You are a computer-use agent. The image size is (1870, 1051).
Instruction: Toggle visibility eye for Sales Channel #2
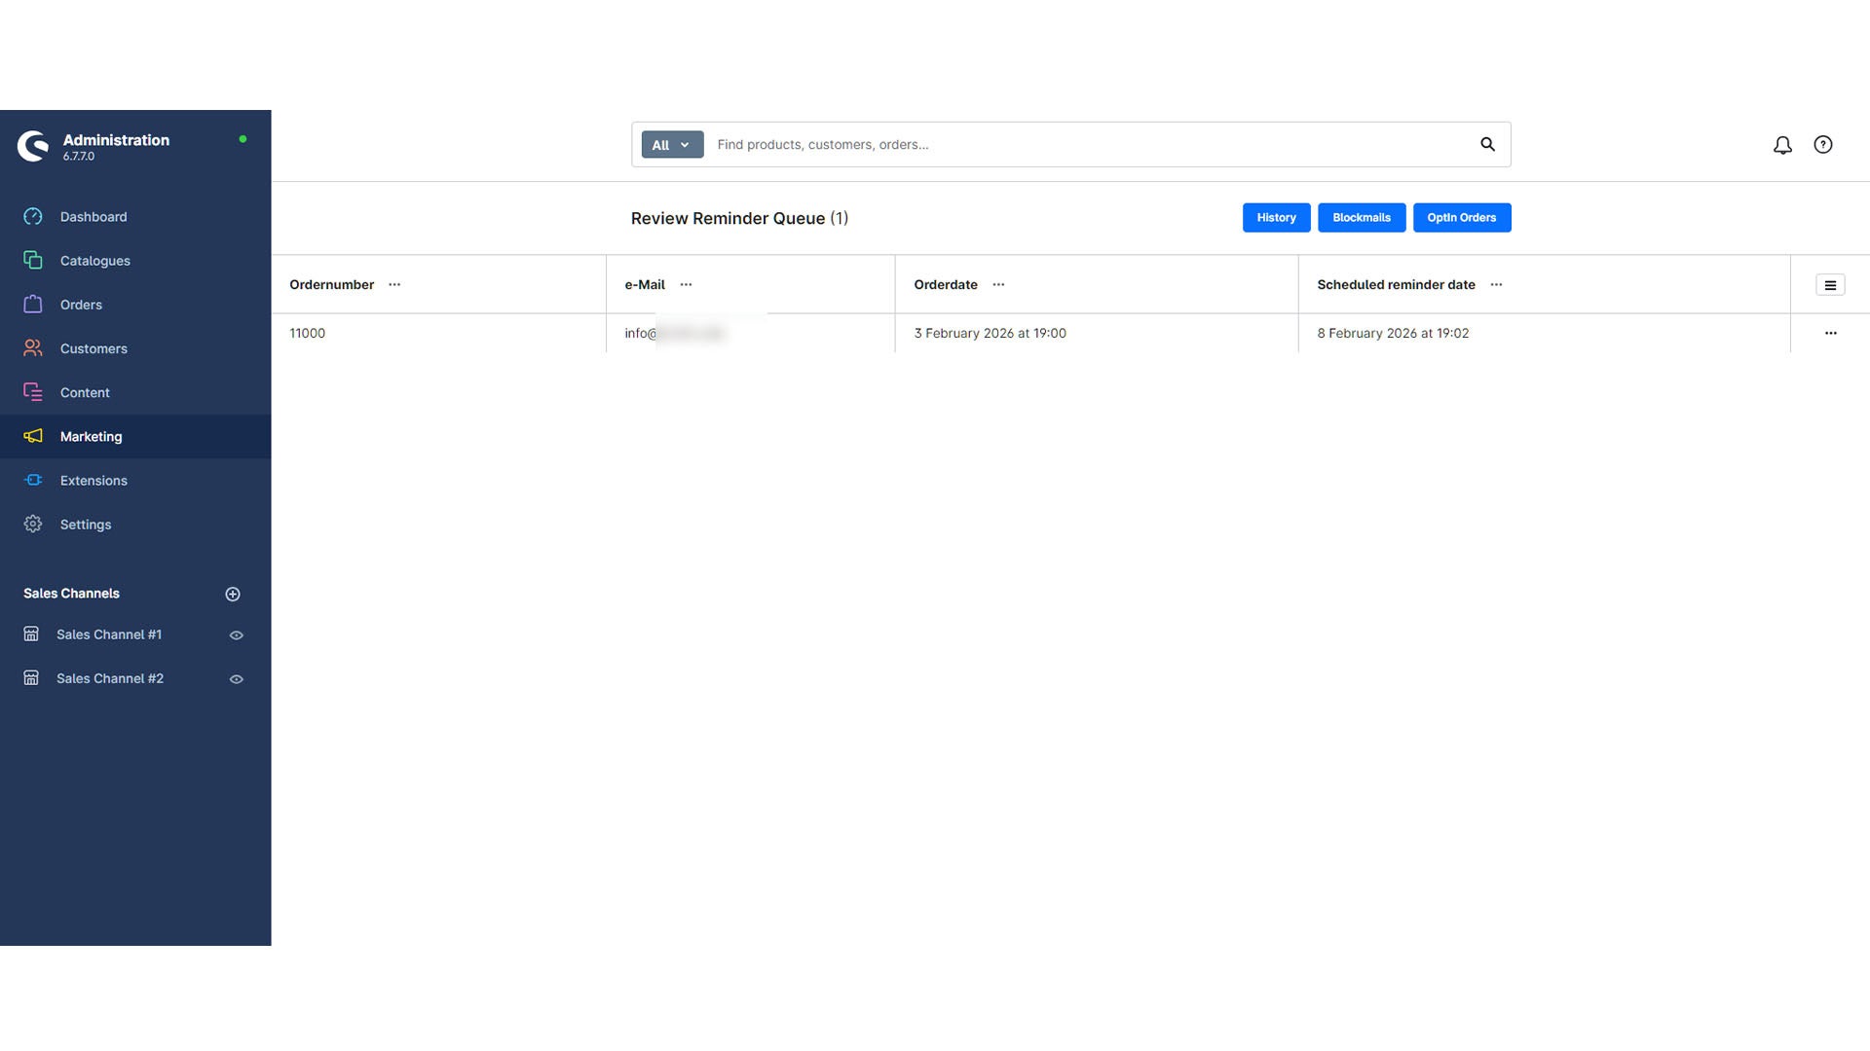tap(236, 679)
